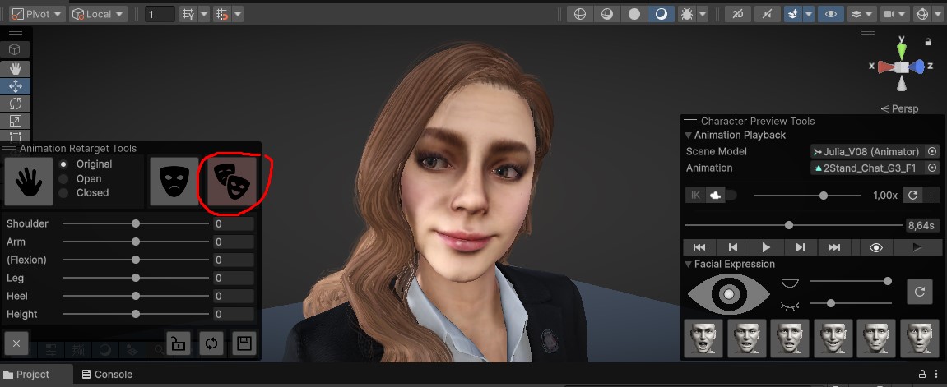Select the Original hand pose radio

63,164
